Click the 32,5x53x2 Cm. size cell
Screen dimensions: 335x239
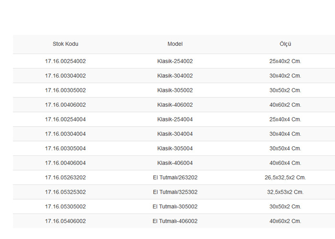(x=285, y=192)
